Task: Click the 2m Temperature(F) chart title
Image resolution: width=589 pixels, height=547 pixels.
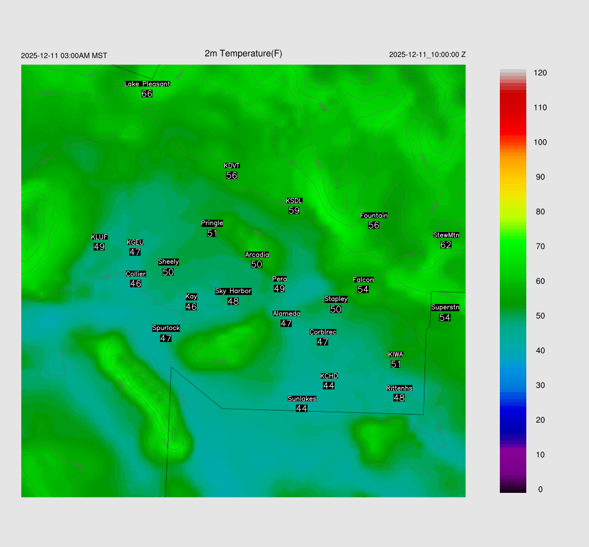Action: (x=243, y=54)
